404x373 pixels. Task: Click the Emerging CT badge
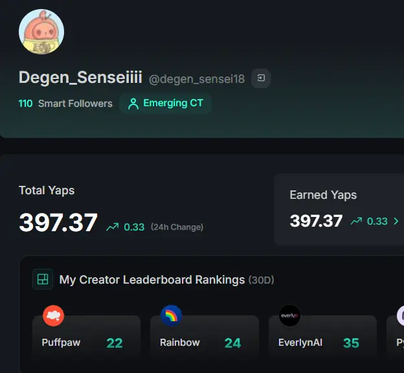pos(165,104)
